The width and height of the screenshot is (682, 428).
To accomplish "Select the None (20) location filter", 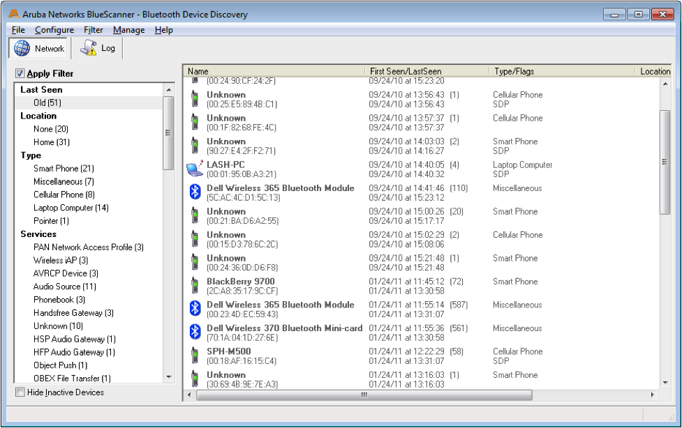I will click(x=51, y=129).
